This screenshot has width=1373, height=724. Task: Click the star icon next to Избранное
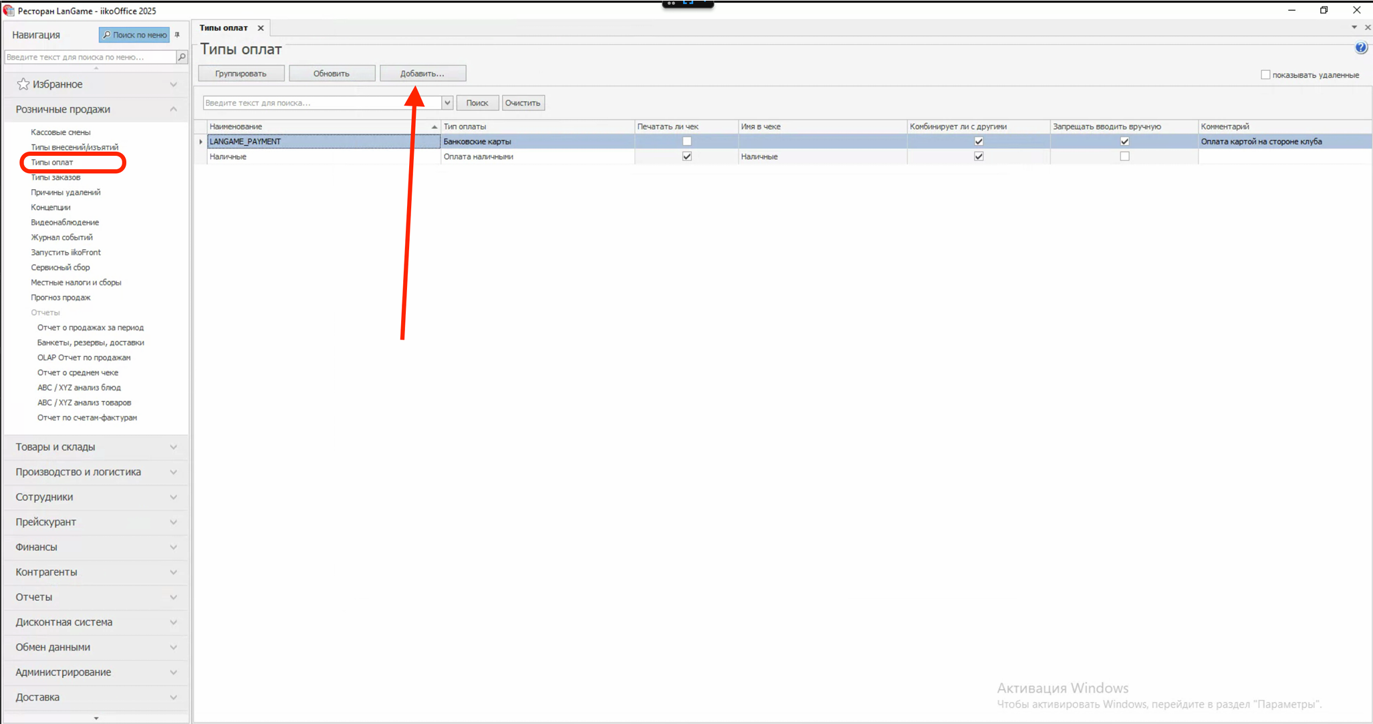pos(23,84)
